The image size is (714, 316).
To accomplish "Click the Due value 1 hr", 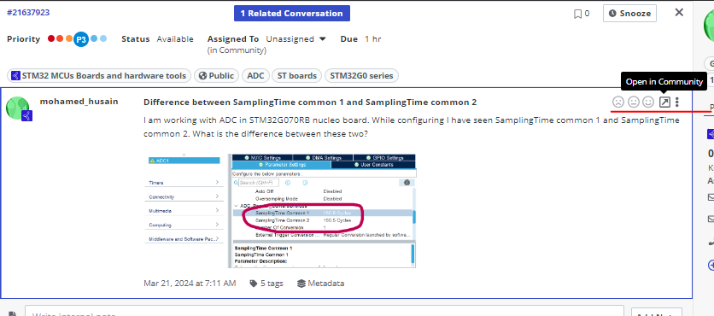I will [373, 39].
